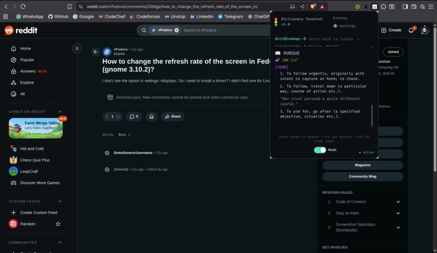The image size is (437, 253).
Task: Click the Dictionary Terminal results scrollbar
Action: pyautogui.click(x=372, y=115)
